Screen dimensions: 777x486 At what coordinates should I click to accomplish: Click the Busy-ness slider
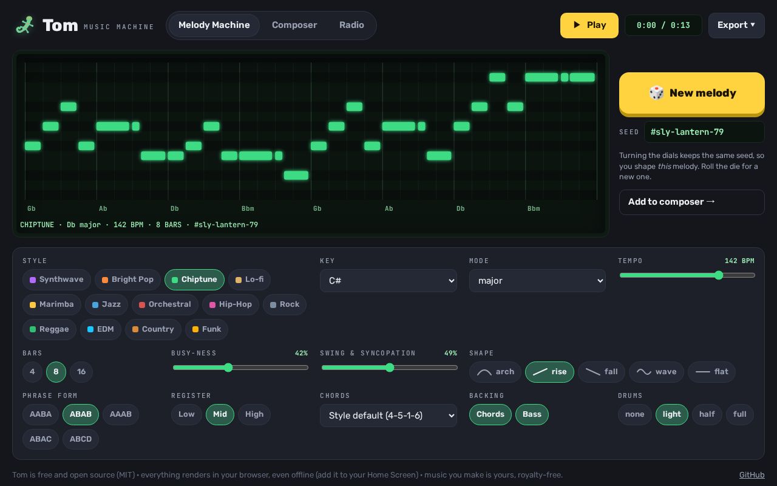click(x=240, y=368)
